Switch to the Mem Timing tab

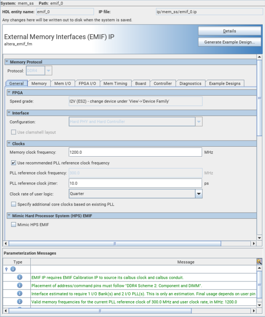pos(115,83)
